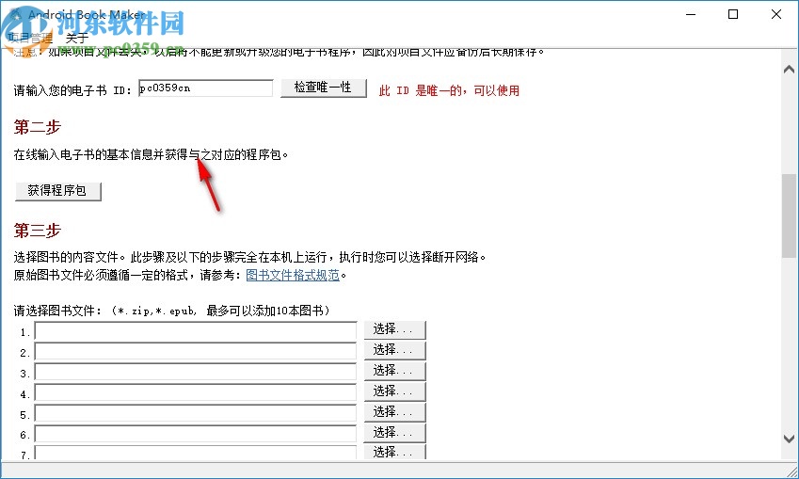Click book file input field 1
Viewport: 799px width, 479px height.
196,332
